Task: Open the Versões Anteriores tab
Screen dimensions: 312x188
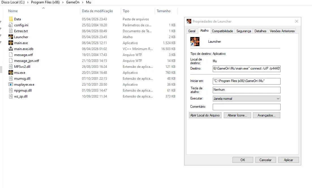Action: 282,31
